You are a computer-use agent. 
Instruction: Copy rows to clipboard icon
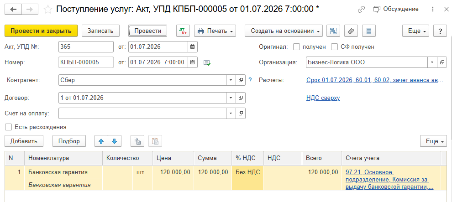(137, 141)
